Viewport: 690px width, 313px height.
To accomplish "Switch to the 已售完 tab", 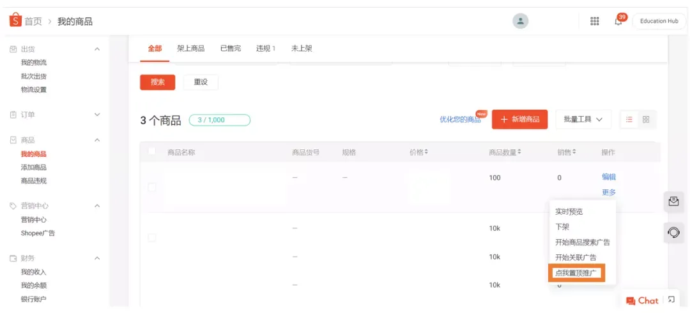I will click(x=231, y=48).
